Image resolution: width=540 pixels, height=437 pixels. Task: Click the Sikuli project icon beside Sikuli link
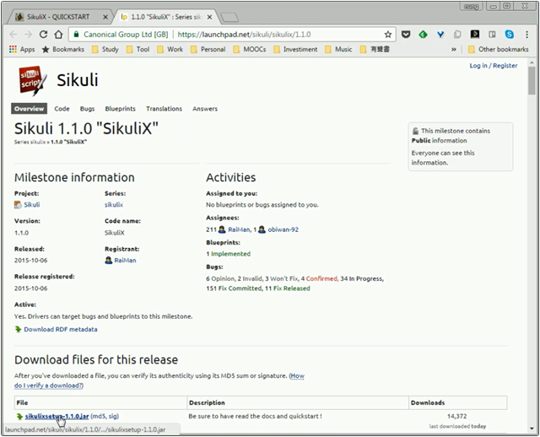click(x=18, y=205)
